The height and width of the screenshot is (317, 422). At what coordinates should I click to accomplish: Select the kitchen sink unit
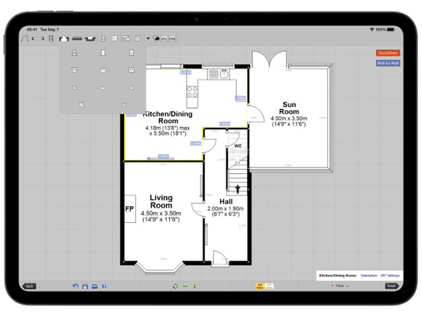coord(219,74)
